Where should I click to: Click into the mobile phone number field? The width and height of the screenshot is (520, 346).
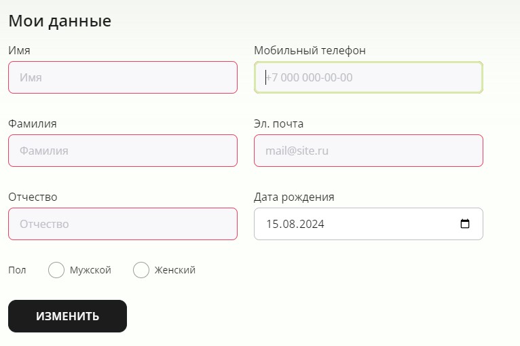tap(369, 77)
